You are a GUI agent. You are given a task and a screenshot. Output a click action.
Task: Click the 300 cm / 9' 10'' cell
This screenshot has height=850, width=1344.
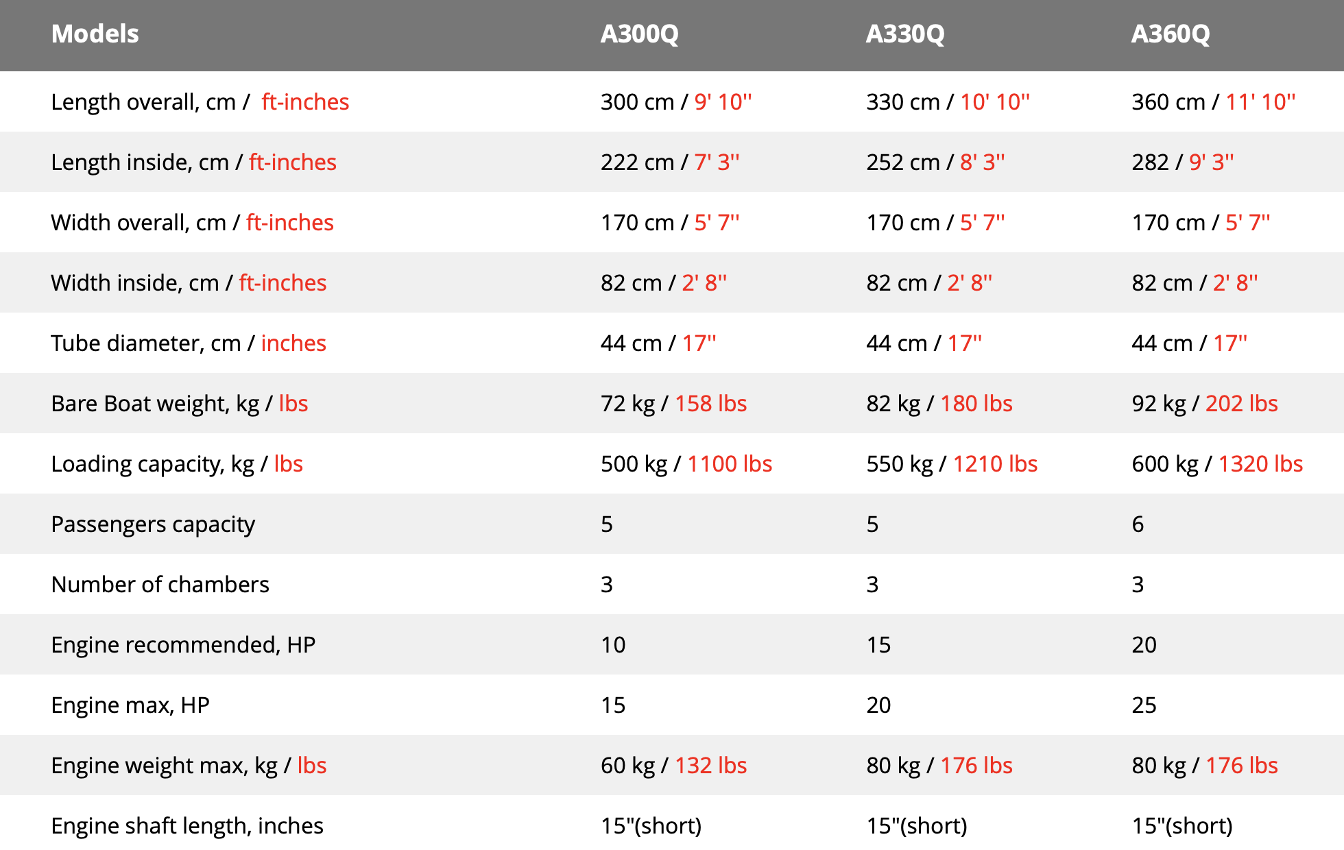pyautogui.click(x=676, y=102)
